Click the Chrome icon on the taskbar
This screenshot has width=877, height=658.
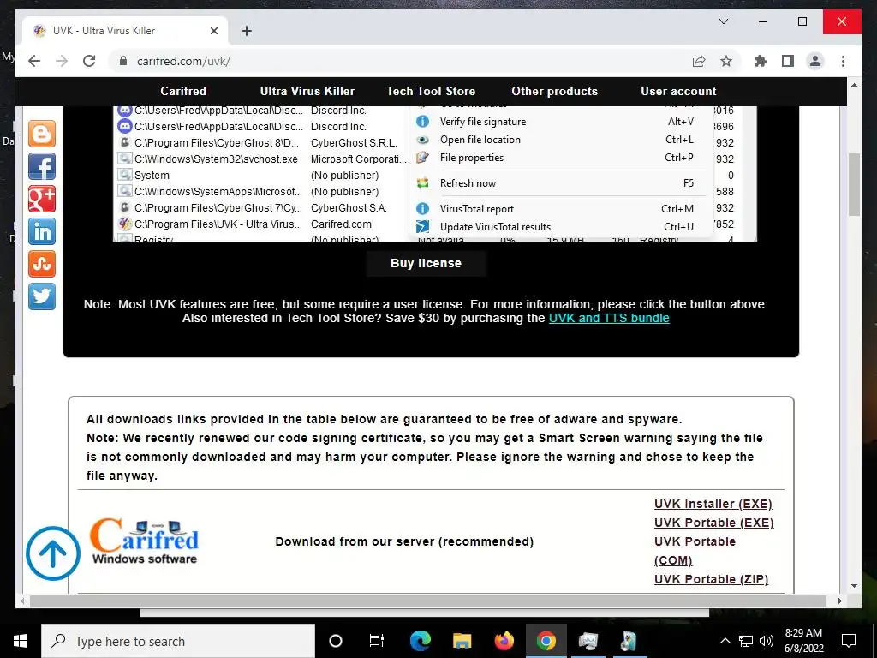[x=546, y=641]
